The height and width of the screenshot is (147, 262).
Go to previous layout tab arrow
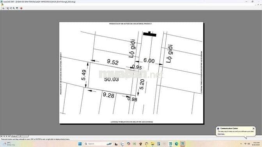tap(4, 136)
